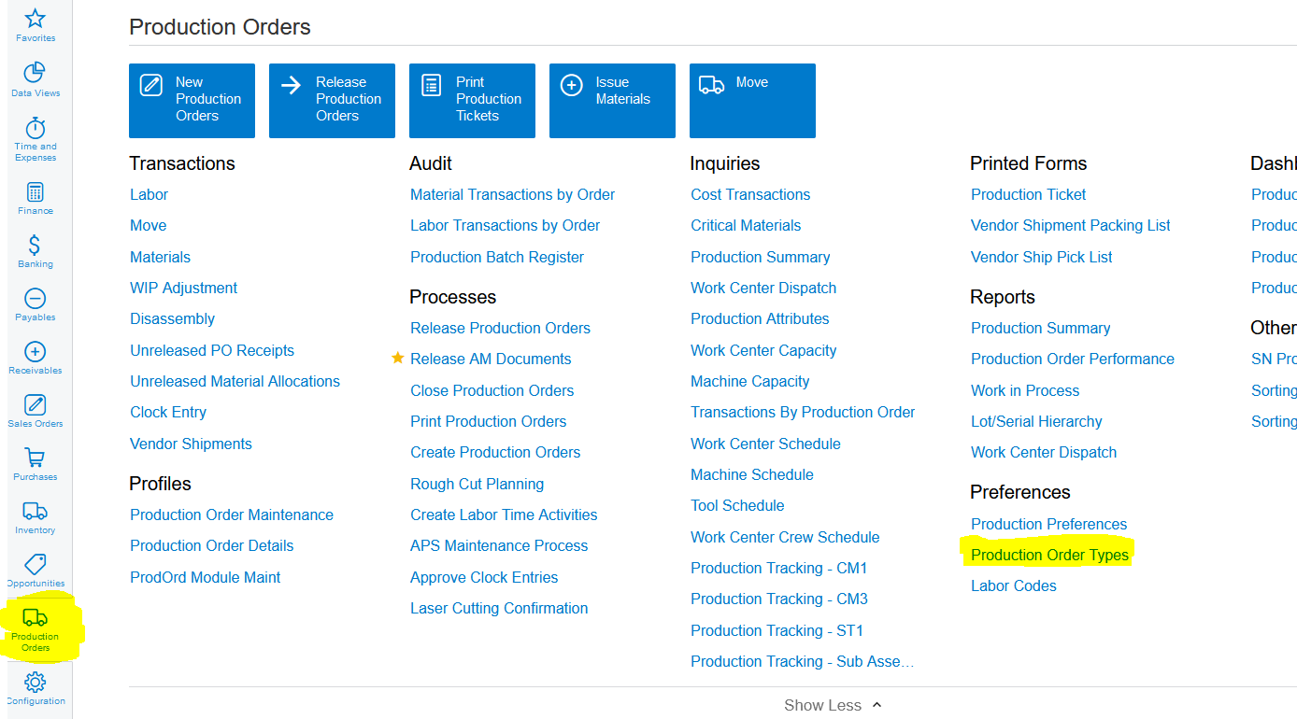Click Issue Materials tile
The width and height of the screenshot is (1297, 719).
612,100
